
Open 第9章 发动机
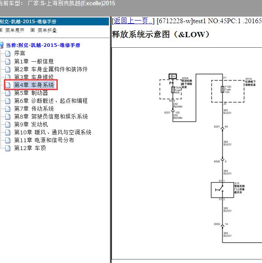pyautogui.click(x=31, y=124)
